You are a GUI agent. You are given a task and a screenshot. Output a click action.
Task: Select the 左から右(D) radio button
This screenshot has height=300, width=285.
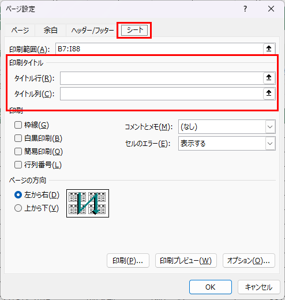click(18, 195)
